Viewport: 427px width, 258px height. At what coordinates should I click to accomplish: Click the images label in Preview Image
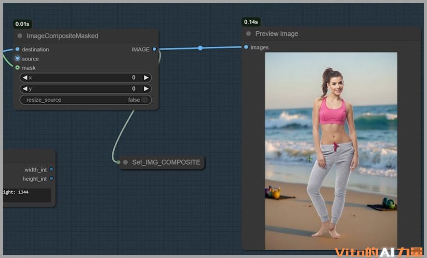tap(259, 48)
